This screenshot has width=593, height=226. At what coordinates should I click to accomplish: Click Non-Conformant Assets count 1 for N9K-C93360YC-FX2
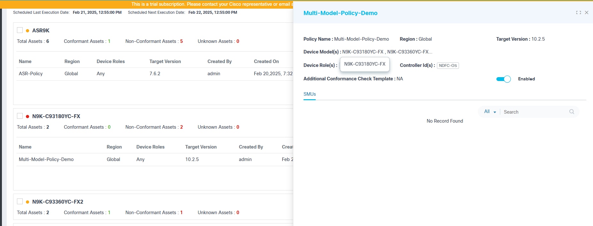tap(181, 213)
